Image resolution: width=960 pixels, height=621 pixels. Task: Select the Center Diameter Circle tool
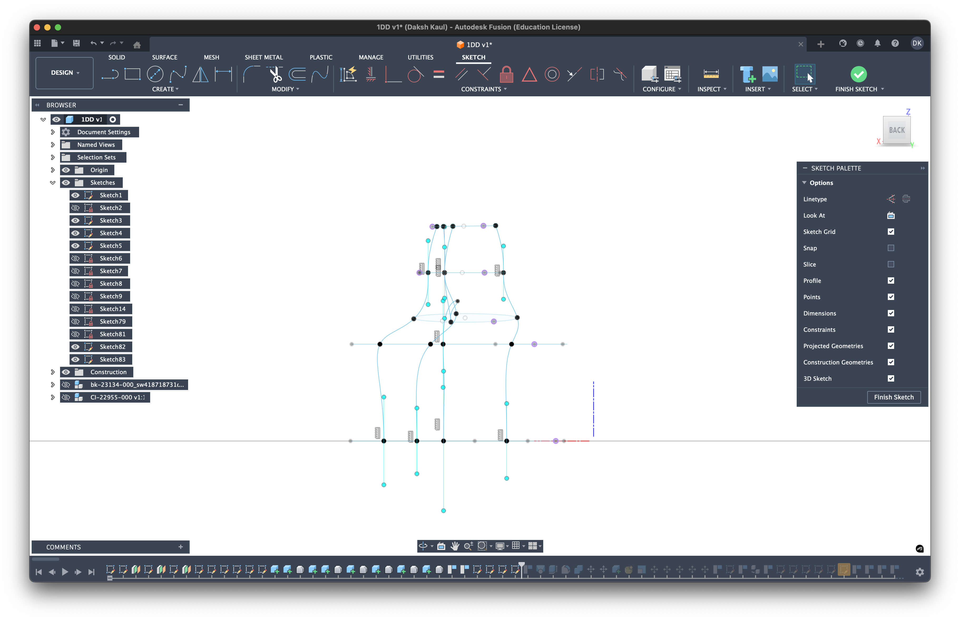pos(155,74)
